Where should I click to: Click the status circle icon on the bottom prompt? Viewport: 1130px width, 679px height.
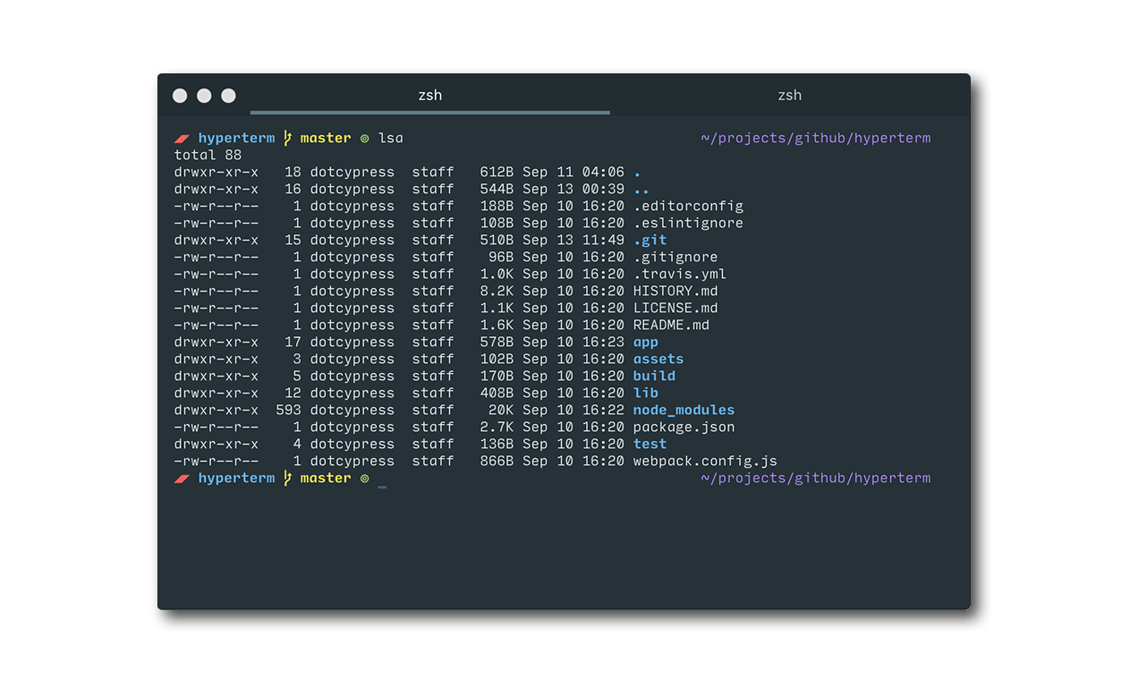(x=364, y=479)
